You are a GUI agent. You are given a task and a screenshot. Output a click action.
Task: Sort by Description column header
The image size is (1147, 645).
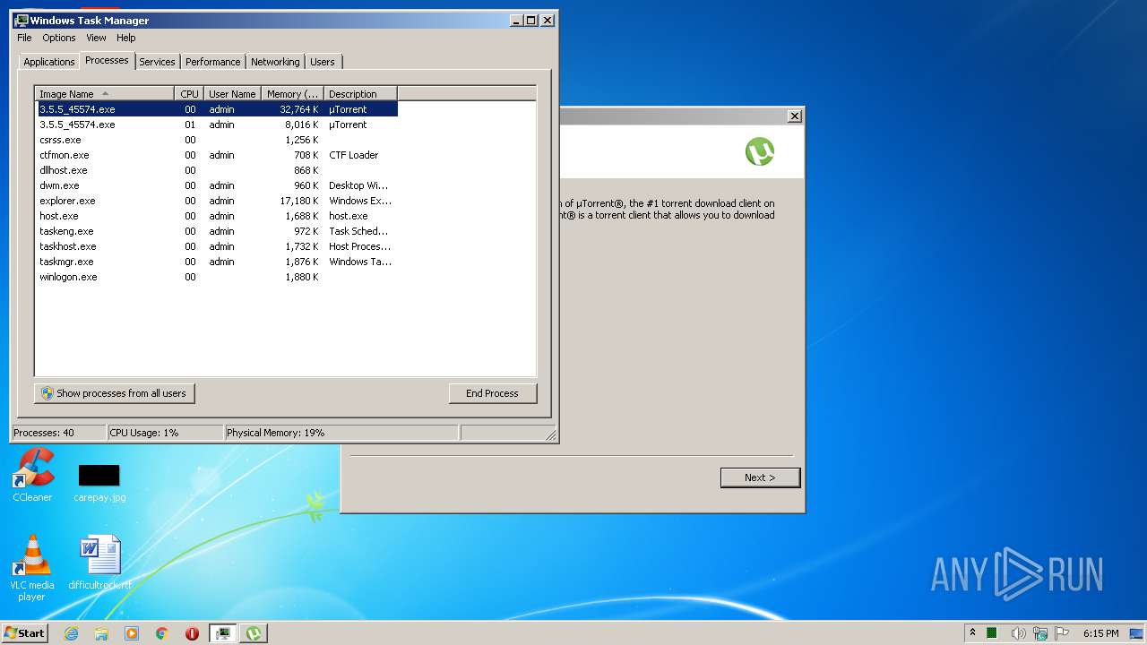360,93
